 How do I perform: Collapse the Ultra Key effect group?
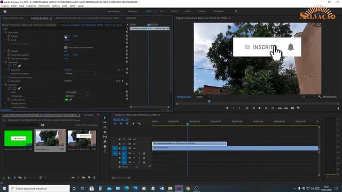coord(3,85)
